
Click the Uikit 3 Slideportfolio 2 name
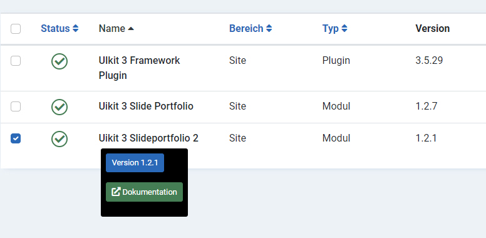click(148, 138)
